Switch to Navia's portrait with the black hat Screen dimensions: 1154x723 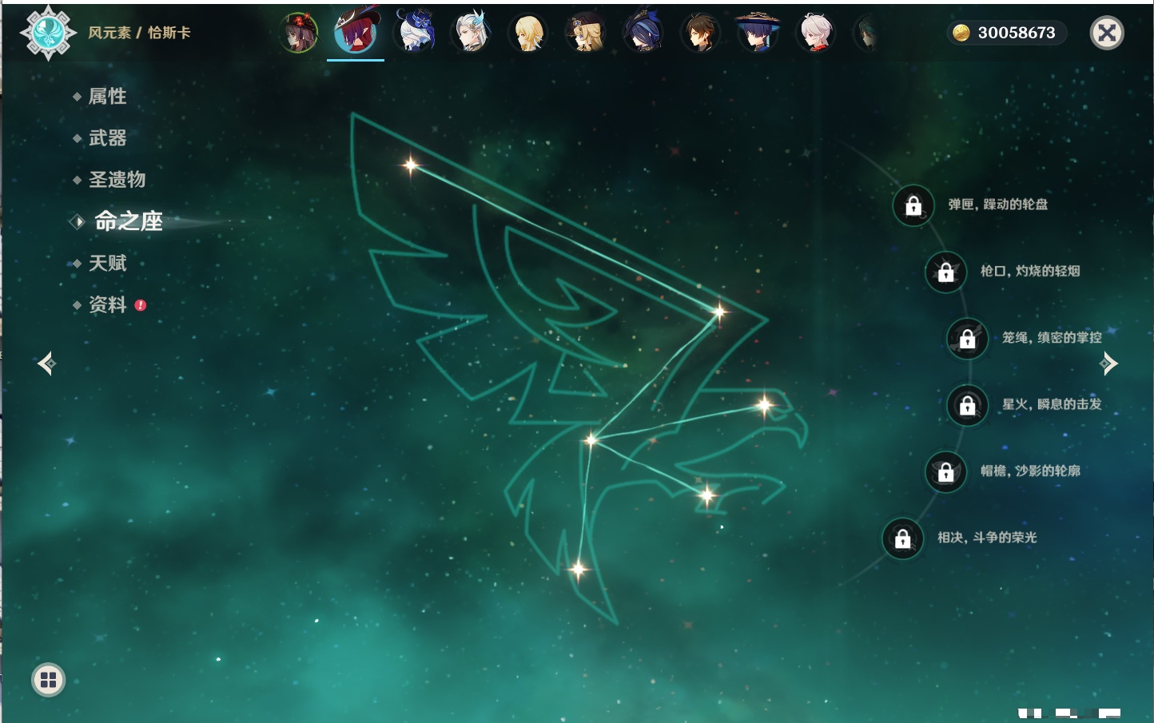tap(586, 33)
